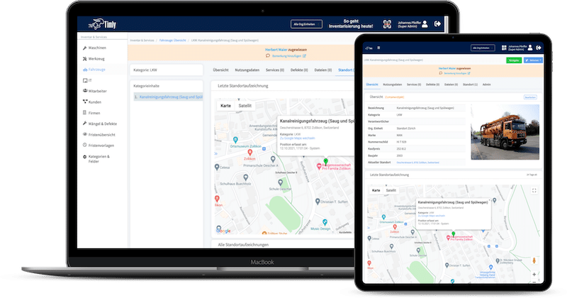Open Alle Org.Einheiten dropdown on laptop

click(x=306, y=24)
